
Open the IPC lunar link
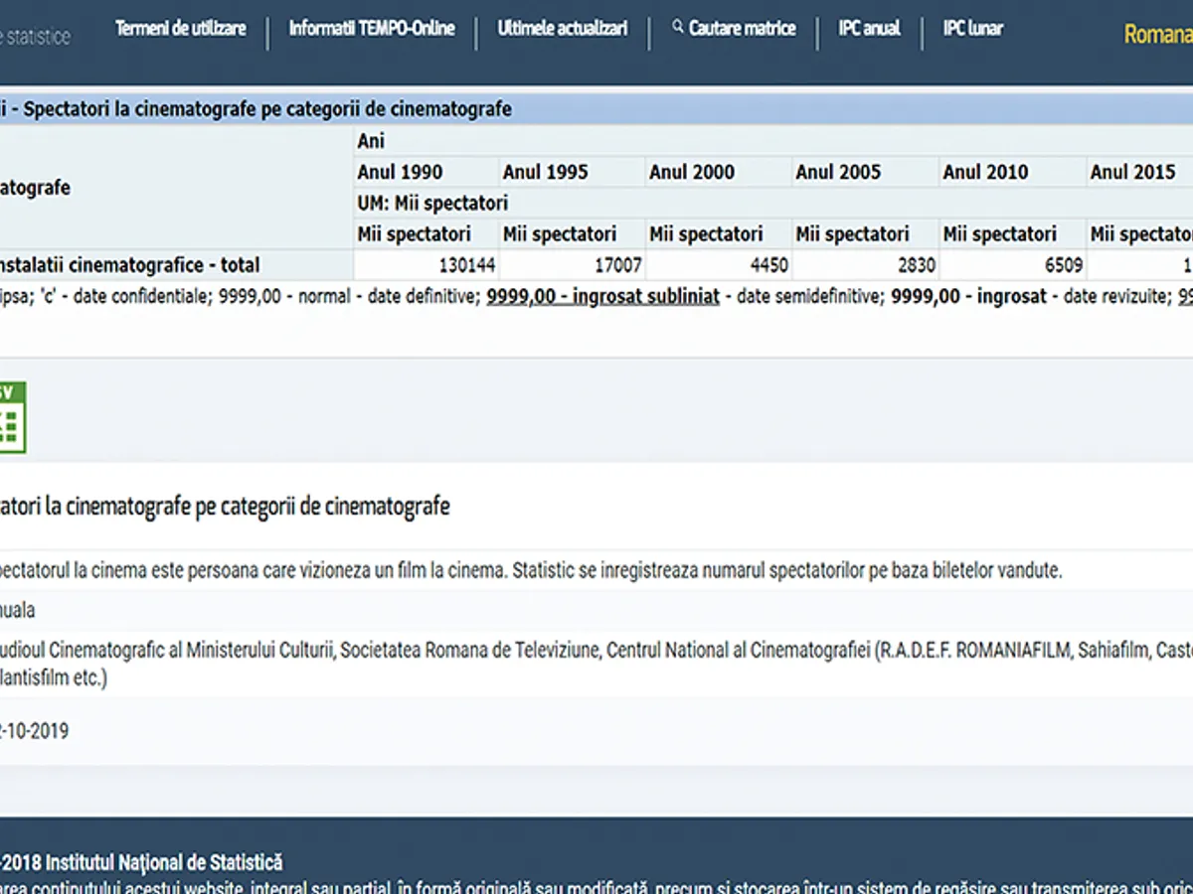click(972, 29)
